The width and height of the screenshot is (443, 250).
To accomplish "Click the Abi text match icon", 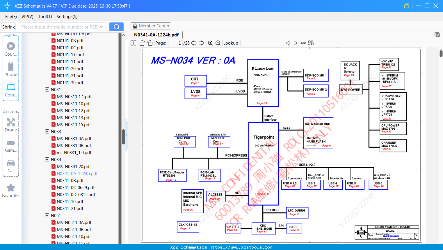I will 303,43.
